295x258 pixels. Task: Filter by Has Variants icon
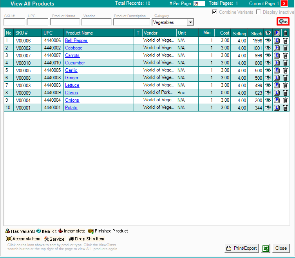pos(7,231)
